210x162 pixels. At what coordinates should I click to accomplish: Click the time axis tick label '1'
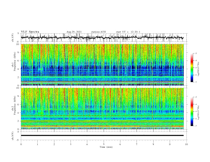(38, 144)
